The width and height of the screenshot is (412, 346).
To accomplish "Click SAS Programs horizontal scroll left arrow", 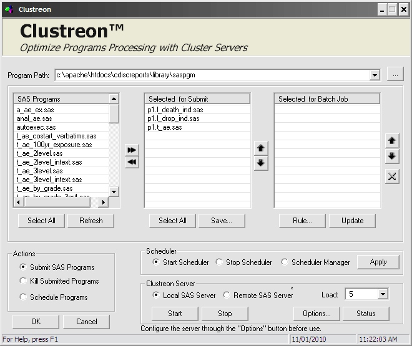I will (x=18, y=202).
